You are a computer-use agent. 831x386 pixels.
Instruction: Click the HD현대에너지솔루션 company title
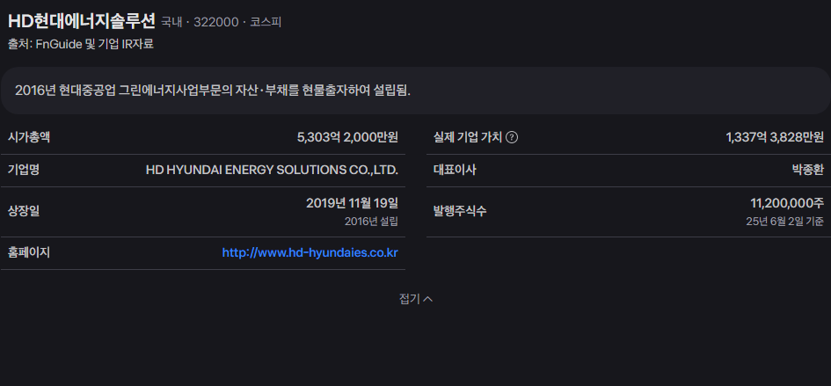coord(81,21)
